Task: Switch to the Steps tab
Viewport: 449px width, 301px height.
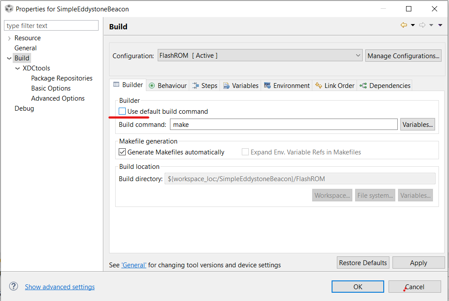Action: coord(205,86)
